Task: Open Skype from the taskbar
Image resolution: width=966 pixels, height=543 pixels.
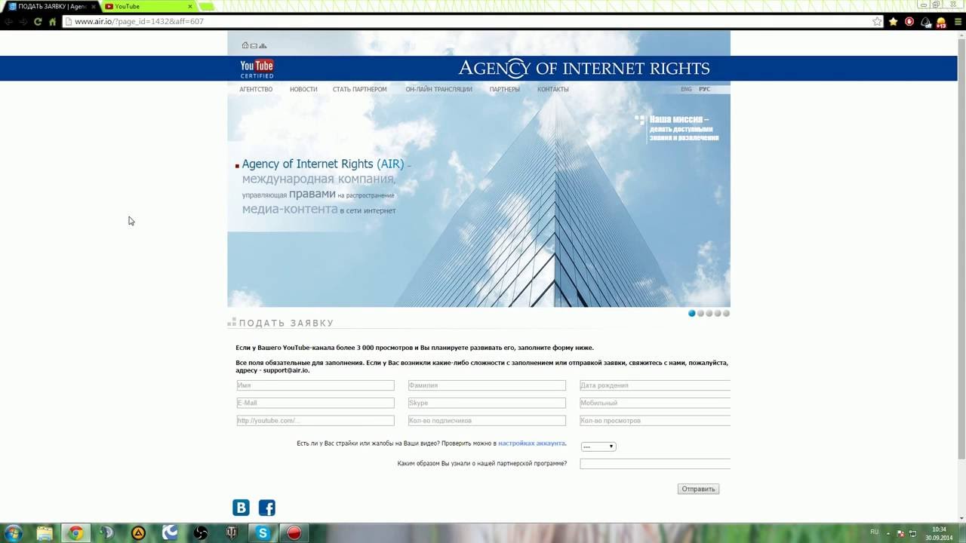Action: (263, 533)
